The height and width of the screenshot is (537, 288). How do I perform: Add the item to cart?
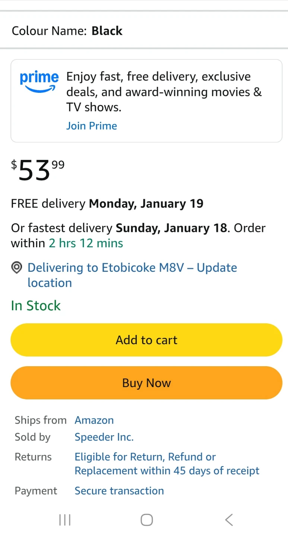146,340
